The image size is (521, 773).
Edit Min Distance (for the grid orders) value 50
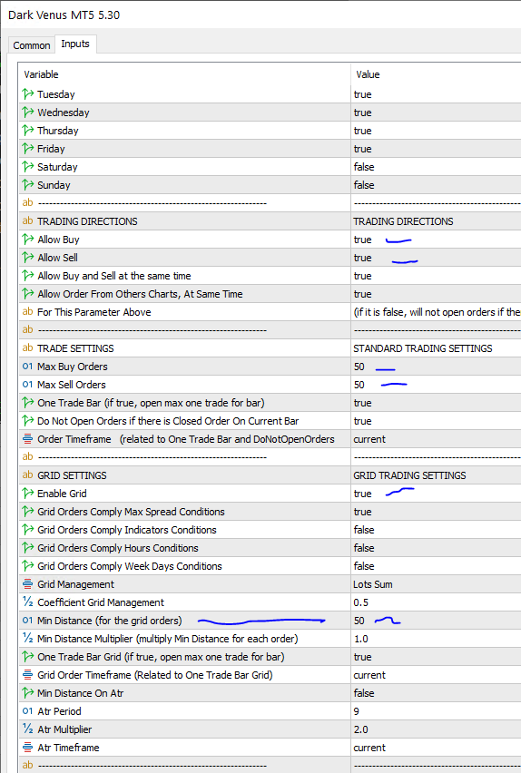[x=359, y=621]
